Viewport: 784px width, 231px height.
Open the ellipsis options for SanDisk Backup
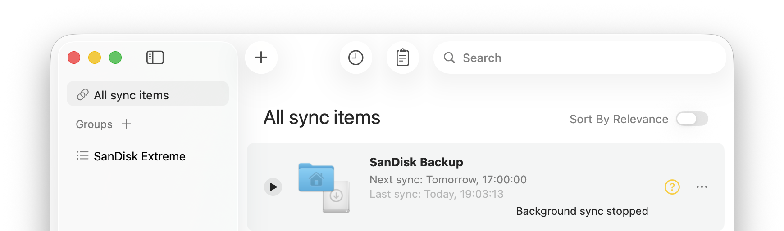(x=702, y=187)
